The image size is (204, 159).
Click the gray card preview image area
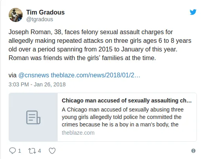pos(33,117)
